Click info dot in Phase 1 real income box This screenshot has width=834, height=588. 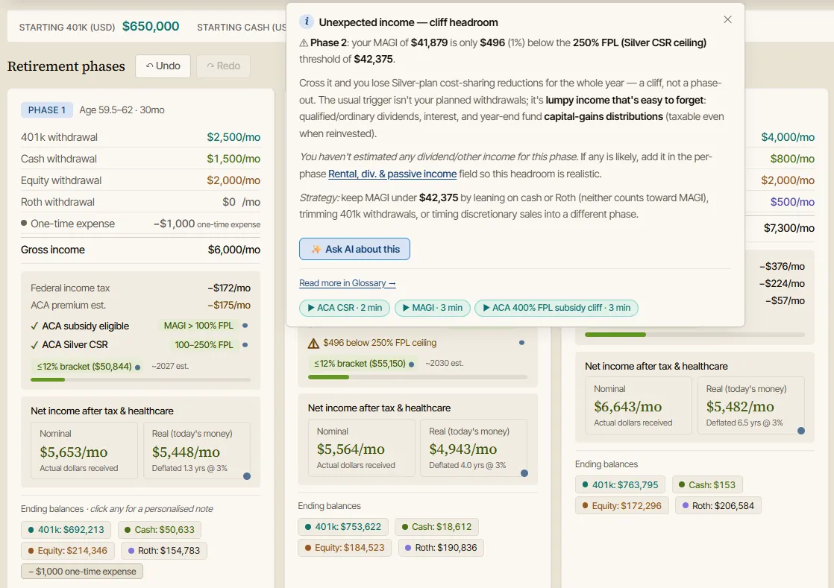pyautogui.click(x=247, y=476)
